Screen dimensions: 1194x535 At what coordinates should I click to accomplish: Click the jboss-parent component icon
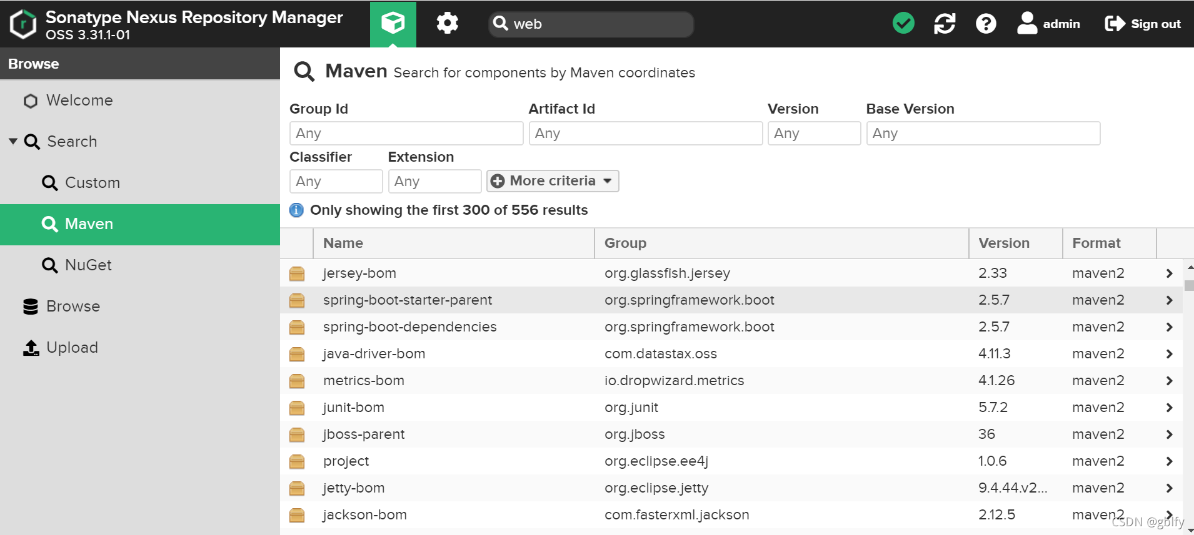pyautogui.click(x=297, y=434)
